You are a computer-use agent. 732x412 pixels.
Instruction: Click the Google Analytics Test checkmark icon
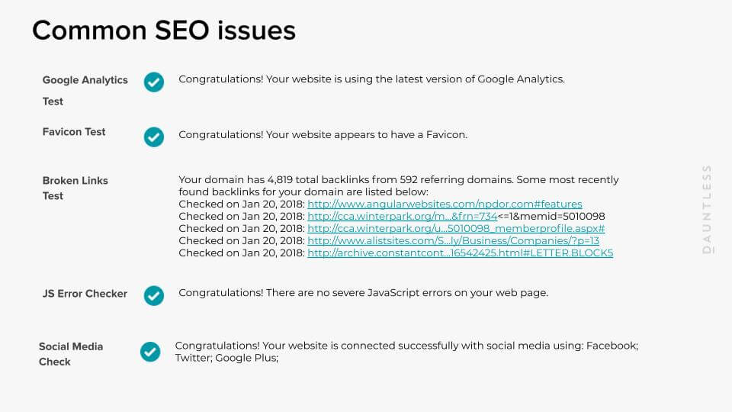point(154,82)
